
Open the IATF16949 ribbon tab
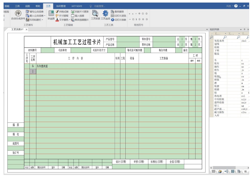pos(77,6)
